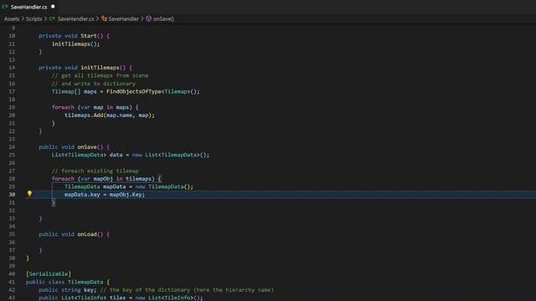Open the SaveHandler class breadcrumb
This screenshot has width=536, height=301.
click(x=123, y=18)
